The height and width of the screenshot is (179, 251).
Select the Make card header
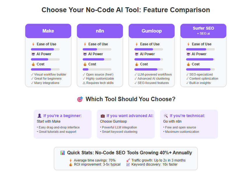coord(48,31)
